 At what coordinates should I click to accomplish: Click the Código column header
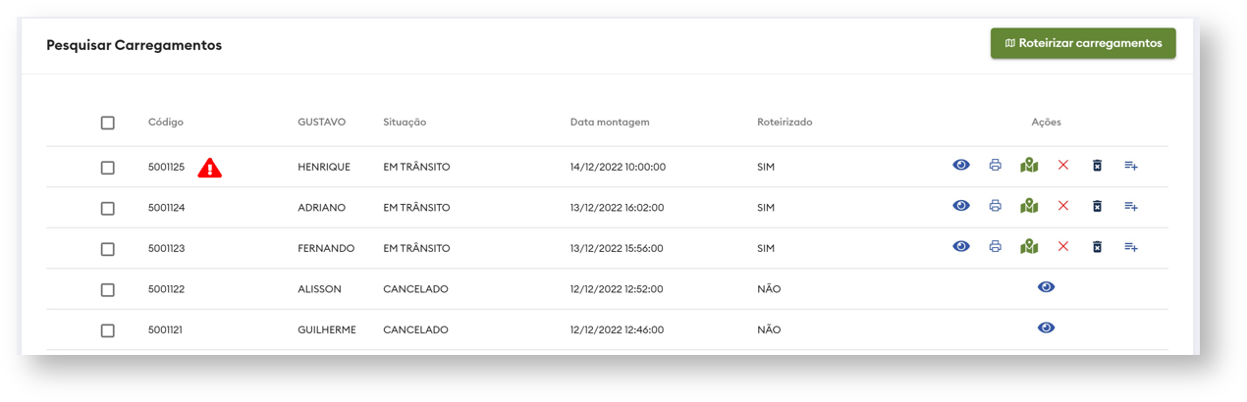(x=166, y=123)
